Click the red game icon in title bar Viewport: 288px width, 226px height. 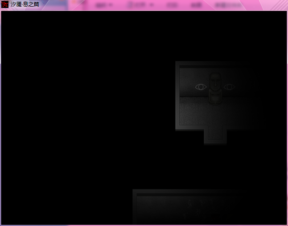click(4, 4)
